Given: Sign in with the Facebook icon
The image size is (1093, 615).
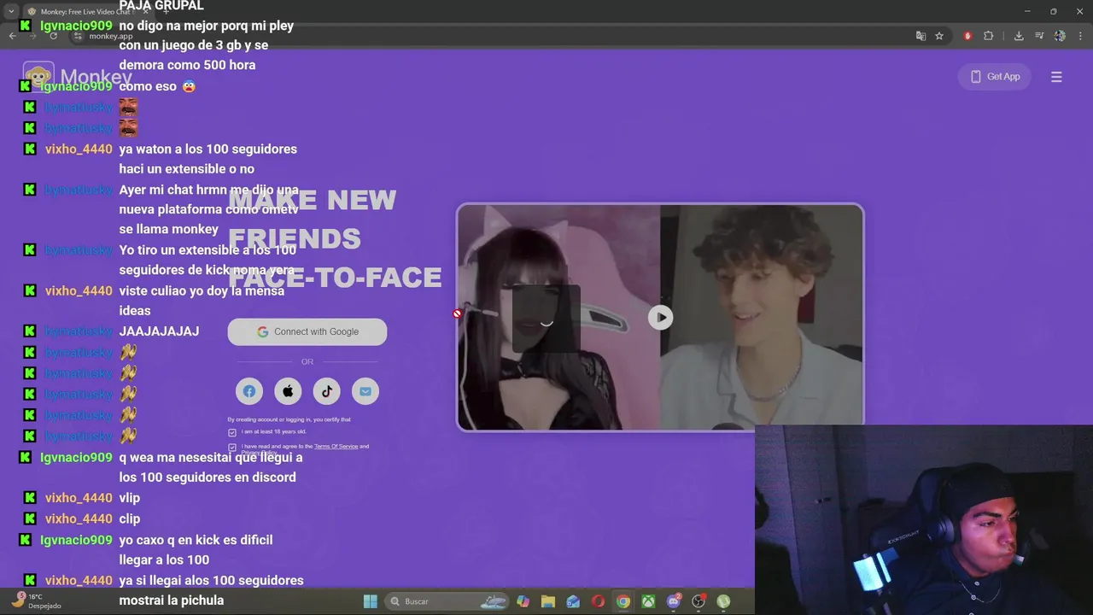Looking at the screenshot, I should pos(249,391).
